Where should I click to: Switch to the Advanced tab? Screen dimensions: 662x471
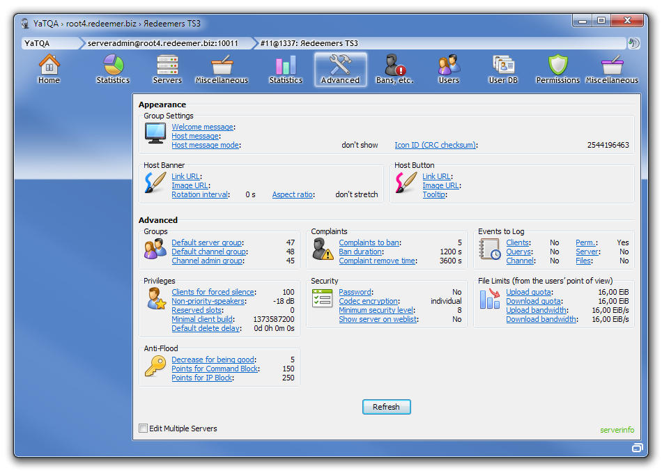(340, 69)
